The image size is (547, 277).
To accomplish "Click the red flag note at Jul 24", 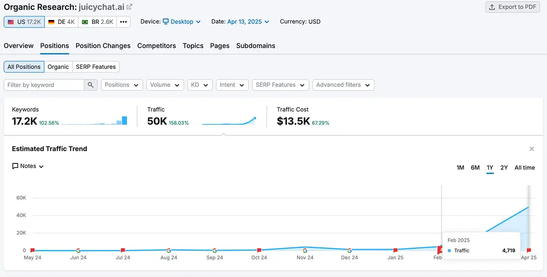I will point(123,251).
